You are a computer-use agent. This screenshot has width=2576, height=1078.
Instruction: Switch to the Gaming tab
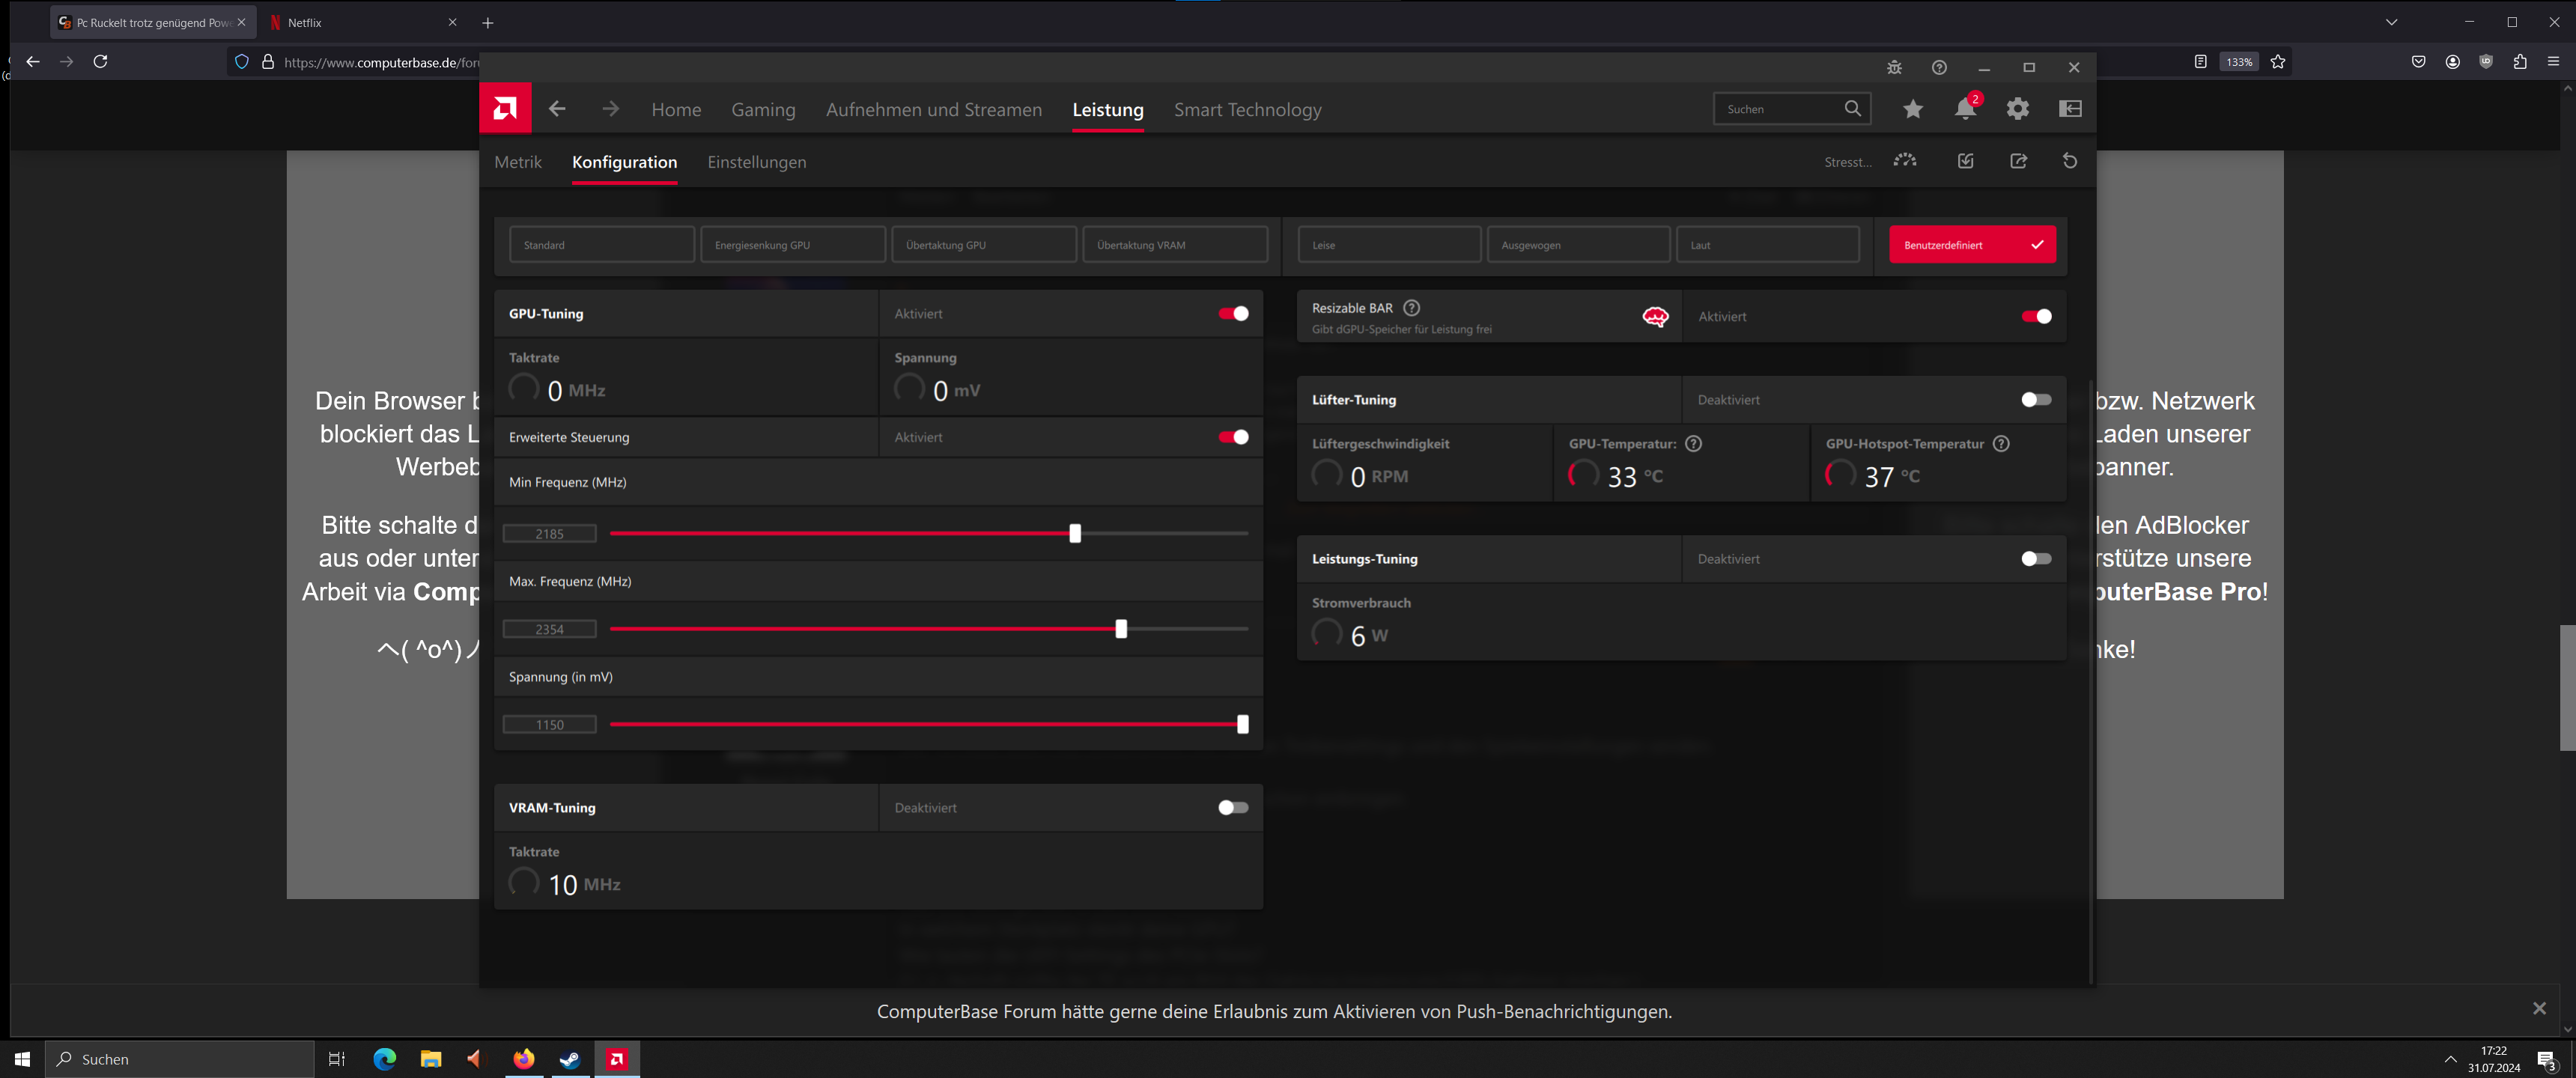click(763, 109)
